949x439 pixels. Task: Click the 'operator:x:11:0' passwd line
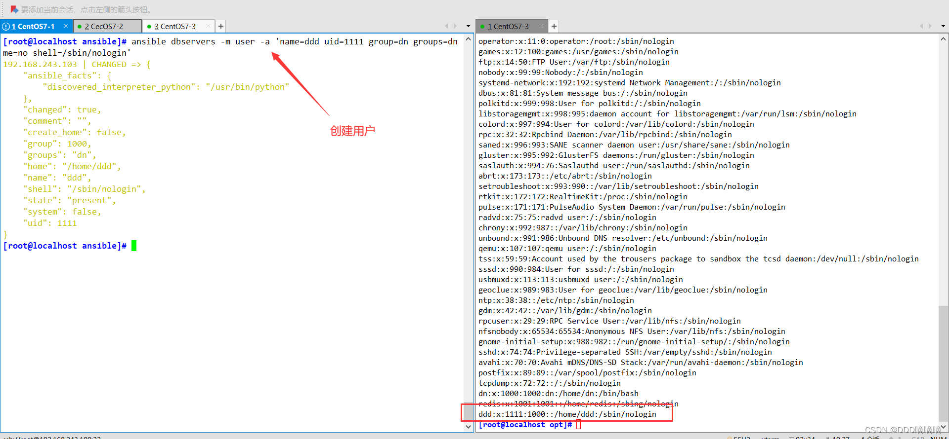pos(576,41)
